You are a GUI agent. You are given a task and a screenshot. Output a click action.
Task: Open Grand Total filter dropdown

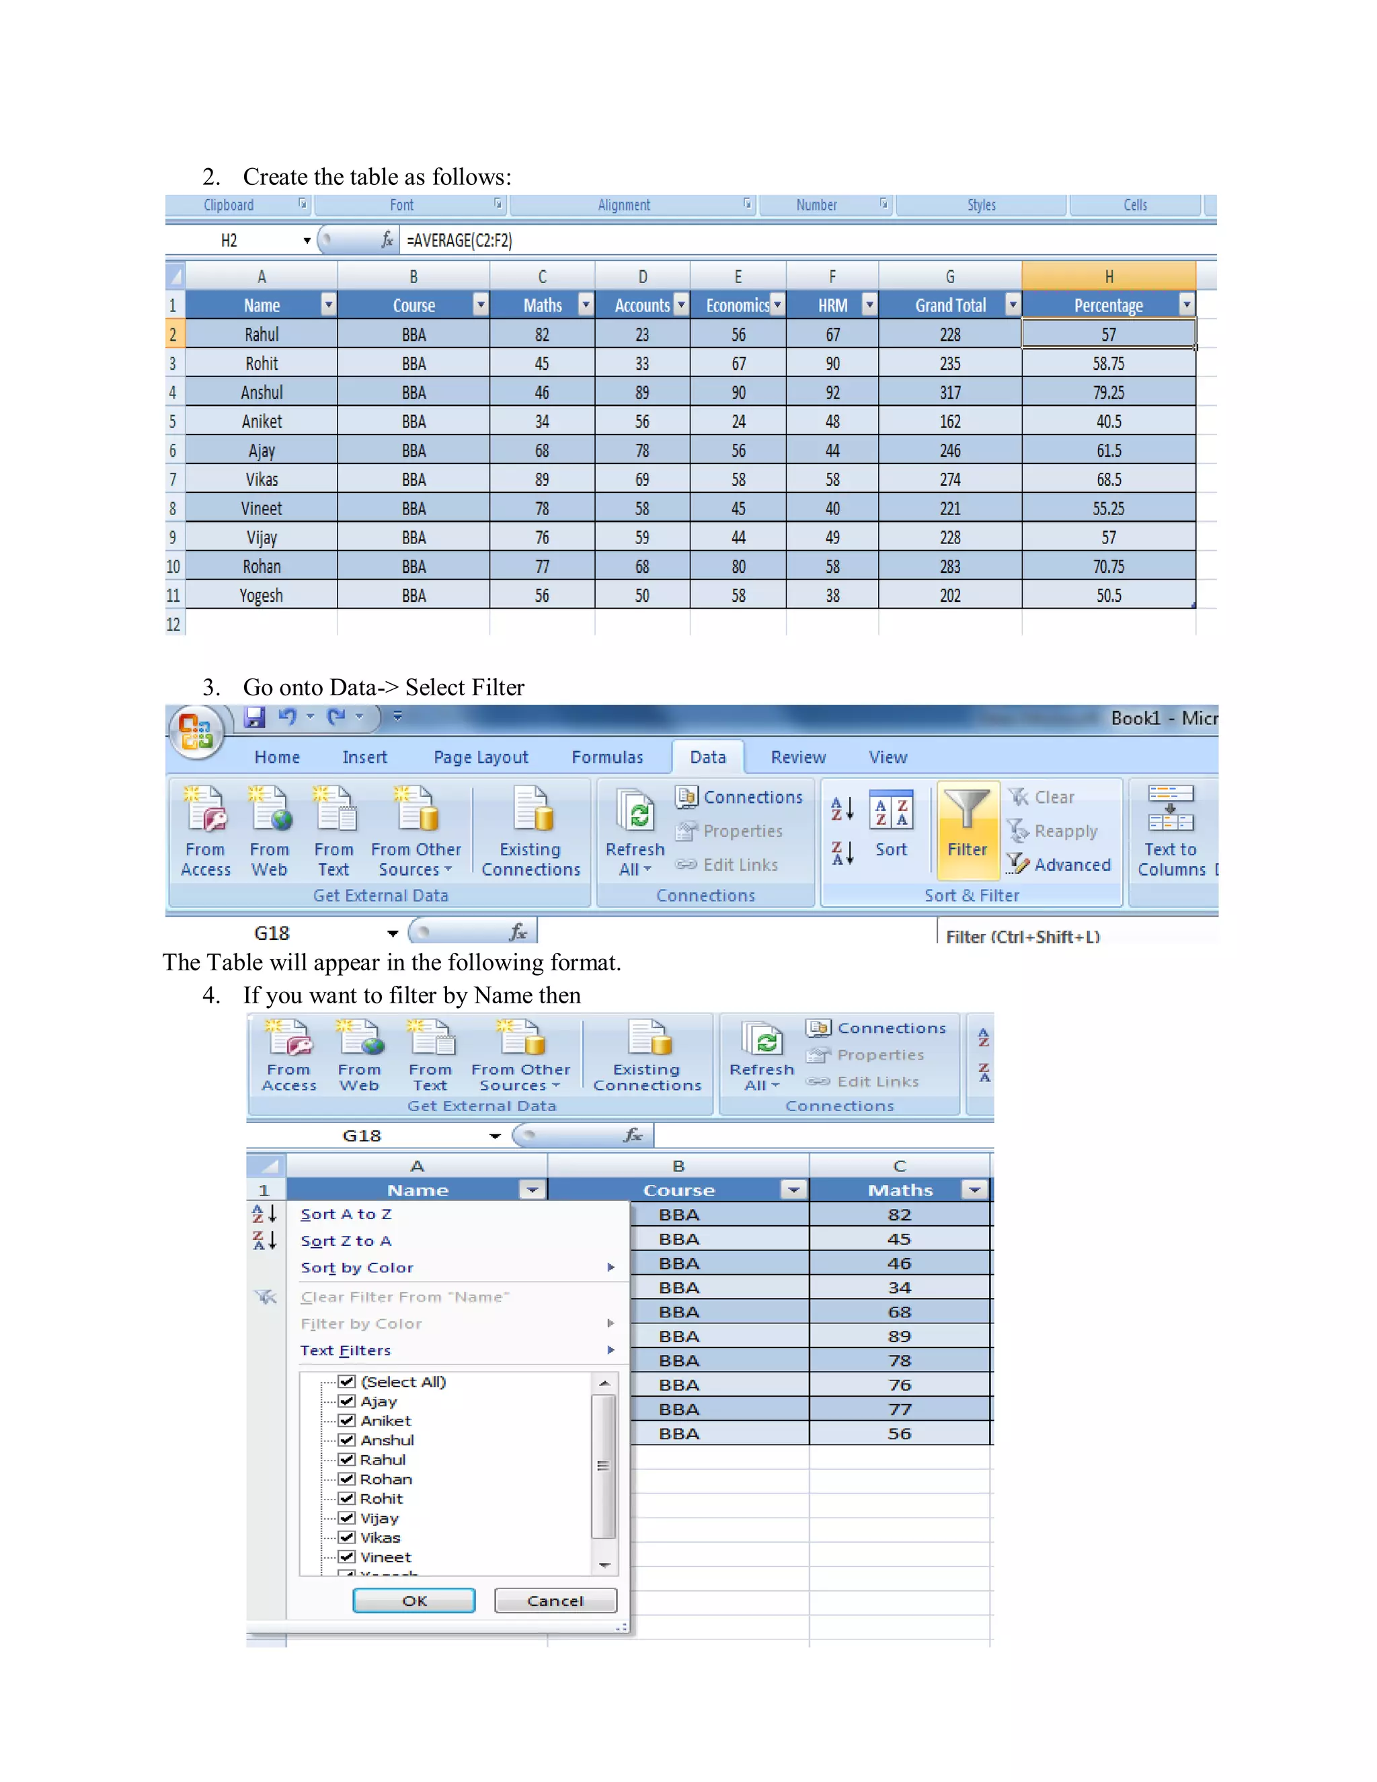coord(1013,305)
